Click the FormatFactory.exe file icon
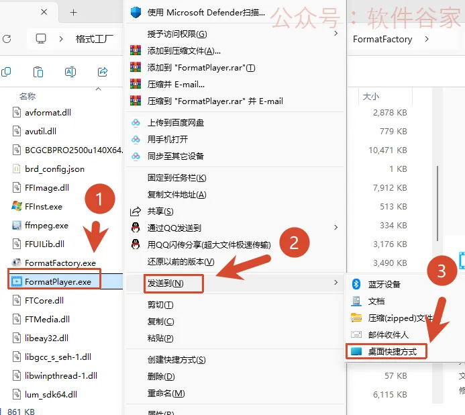 click(17, 263)
